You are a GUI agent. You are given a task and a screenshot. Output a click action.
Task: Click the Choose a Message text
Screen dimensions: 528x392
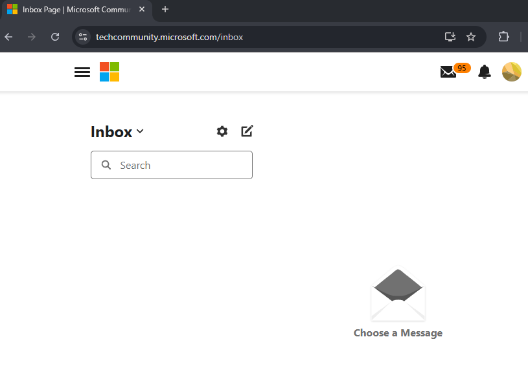[398, 333]
